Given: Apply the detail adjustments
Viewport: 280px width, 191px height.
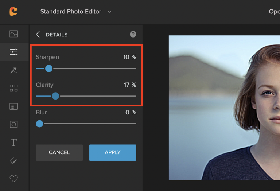Looking at the screenshot, I should [x=113, y=153].
